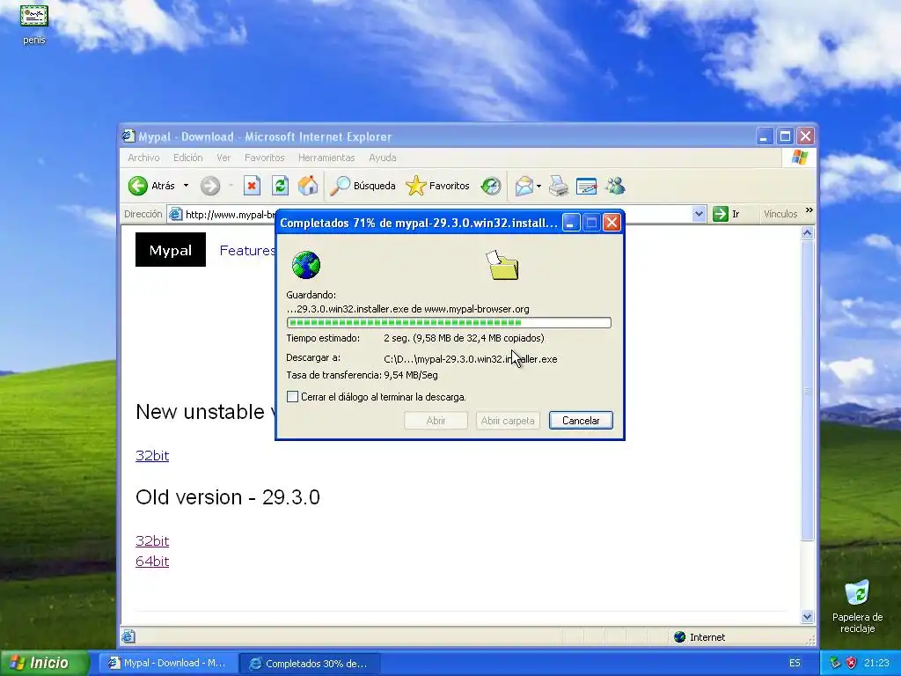901x676 pixels.
Task: Switch to Completados 30% taskbar button
Action: click(x=309, y=664)
